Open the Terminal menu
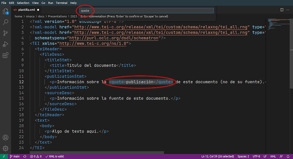This screenshot has width=293, height=159. point(62,2)
